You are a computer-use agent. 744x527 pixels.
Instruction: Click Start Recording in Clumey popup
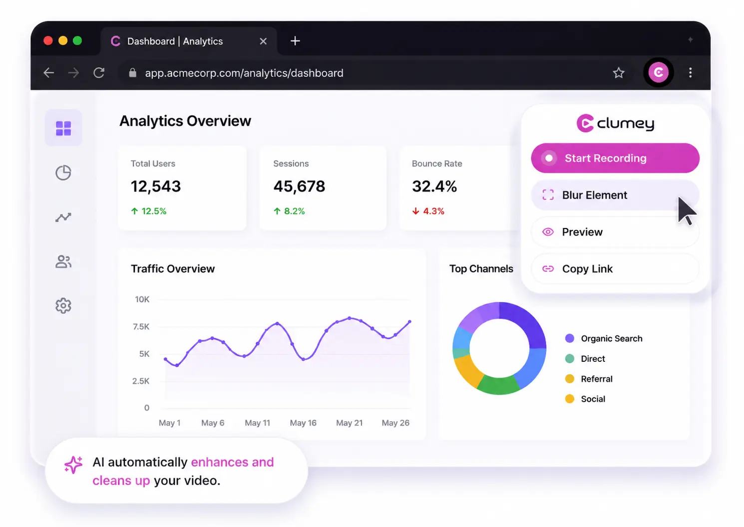(x=615, y=158)
